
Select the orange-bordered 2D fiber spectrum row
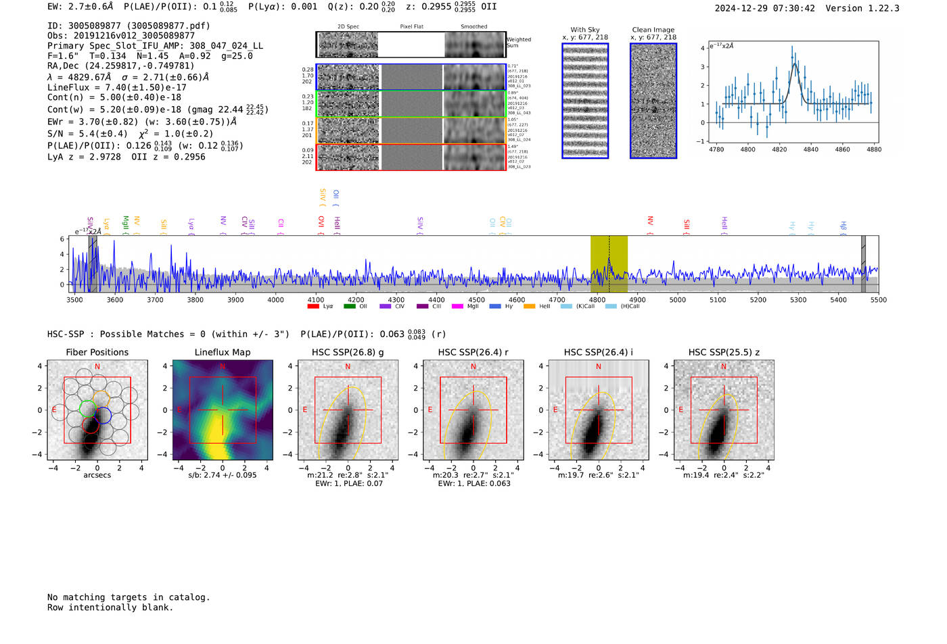[411, 130]
